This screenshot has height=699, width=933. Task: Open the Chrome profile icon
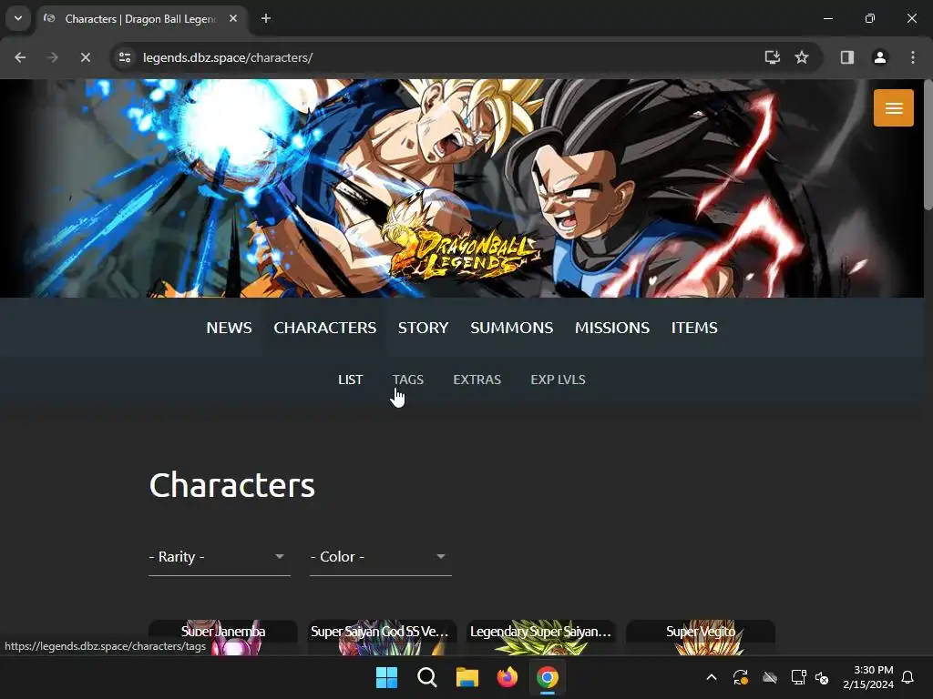[x=879, y=57]
